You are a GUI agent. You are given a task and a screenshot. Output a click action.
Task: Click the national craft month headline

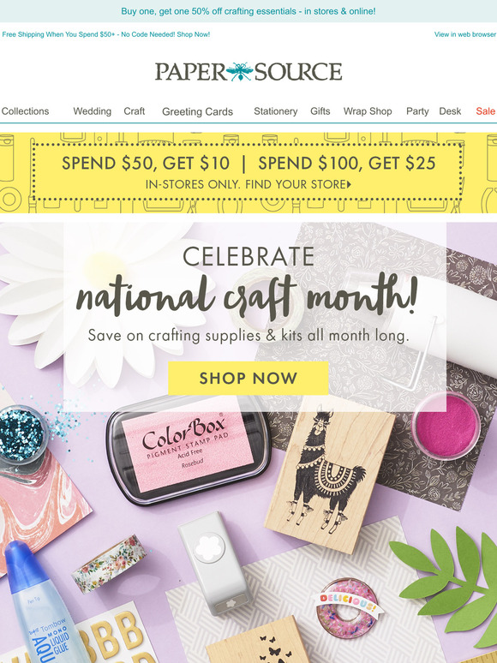pyautogui.click(x=247, y=296)
